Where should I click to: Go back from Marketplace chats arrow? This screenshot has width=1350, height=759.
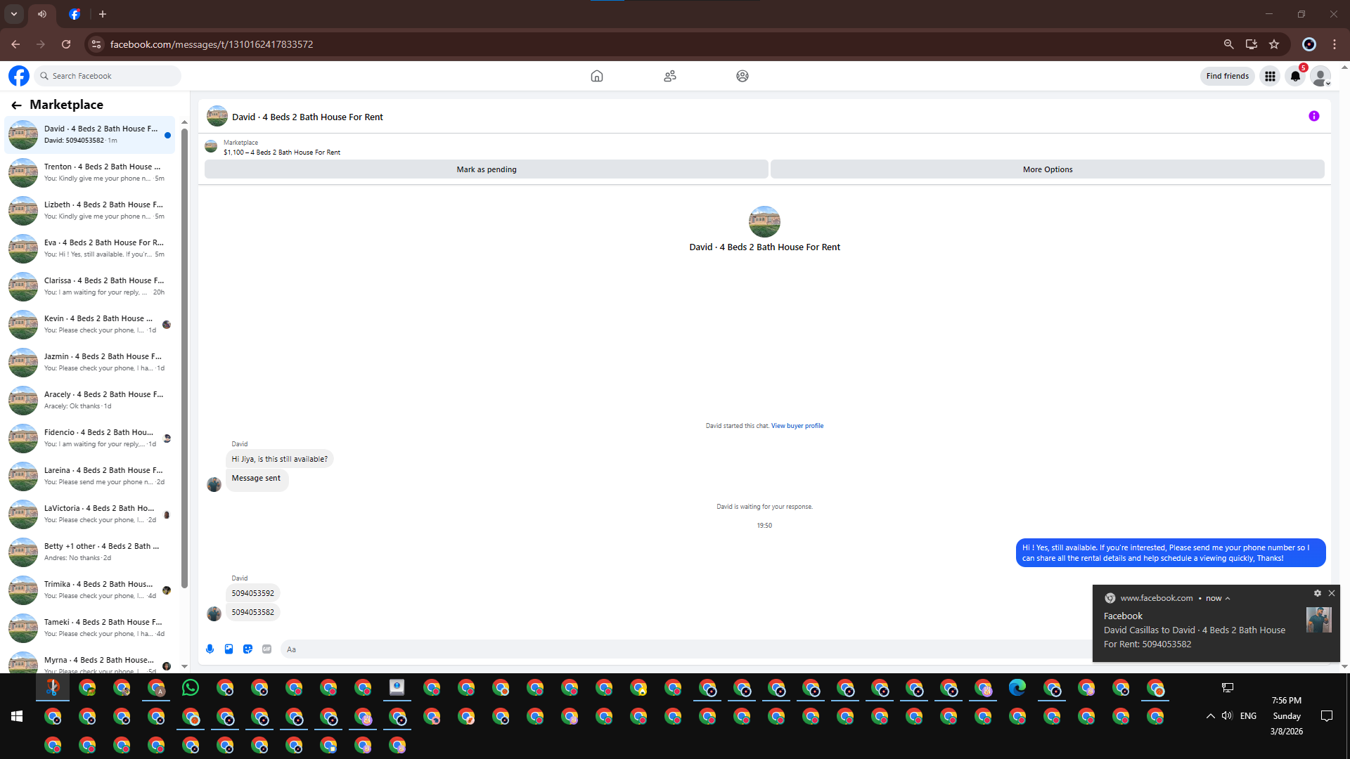[16, 105]
